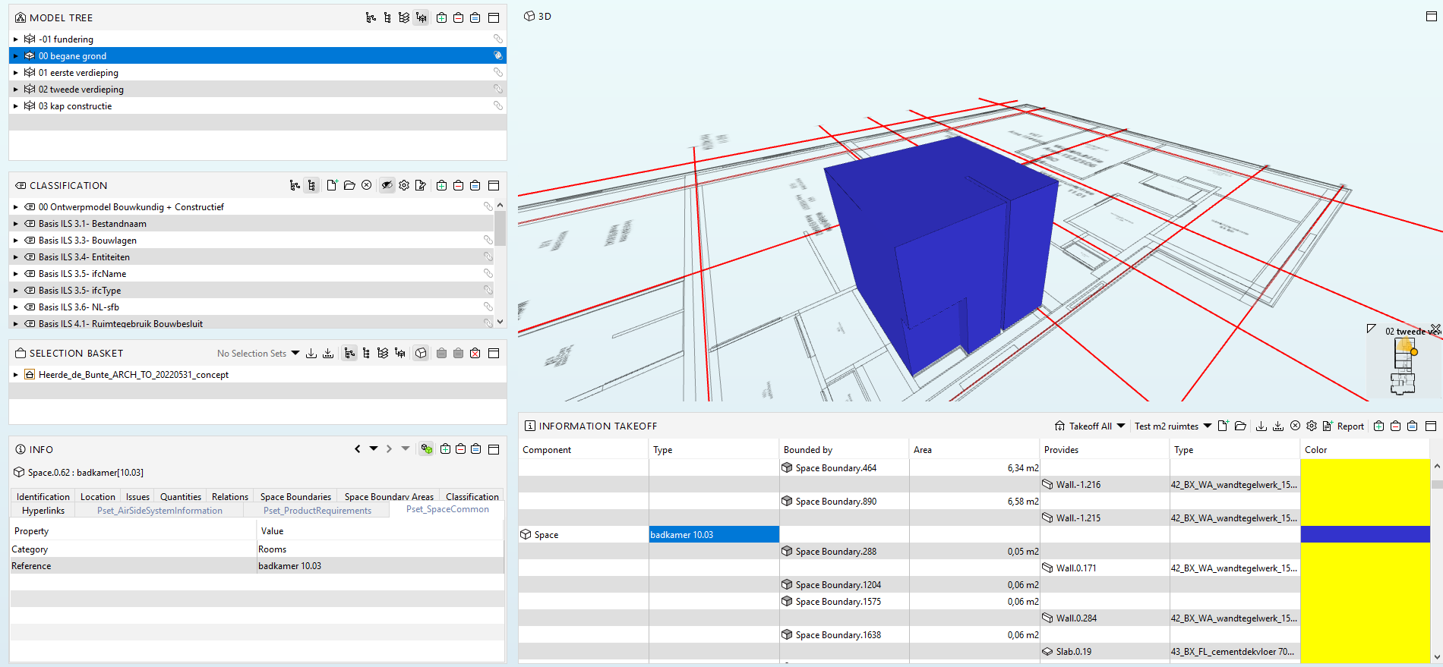Create a new classification file
The image size is (1443, 667).
(x=332, y=185)
